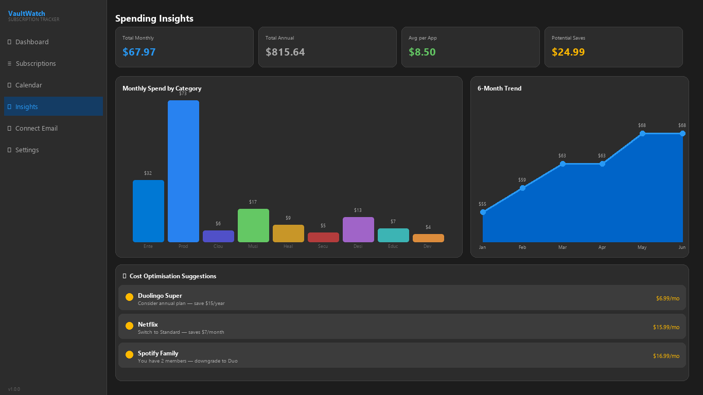
Task: Click the 'Musi' category axis label
Action: [253, 246]
